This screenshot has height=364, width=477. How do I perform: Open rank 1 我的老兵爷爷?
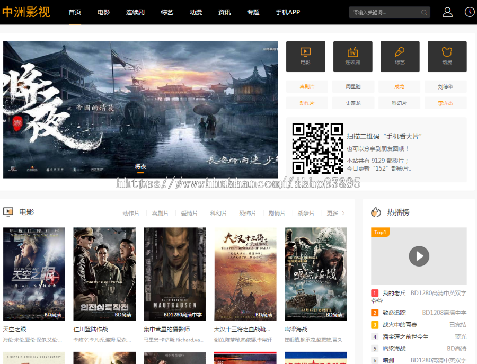[x=419, y=297]
